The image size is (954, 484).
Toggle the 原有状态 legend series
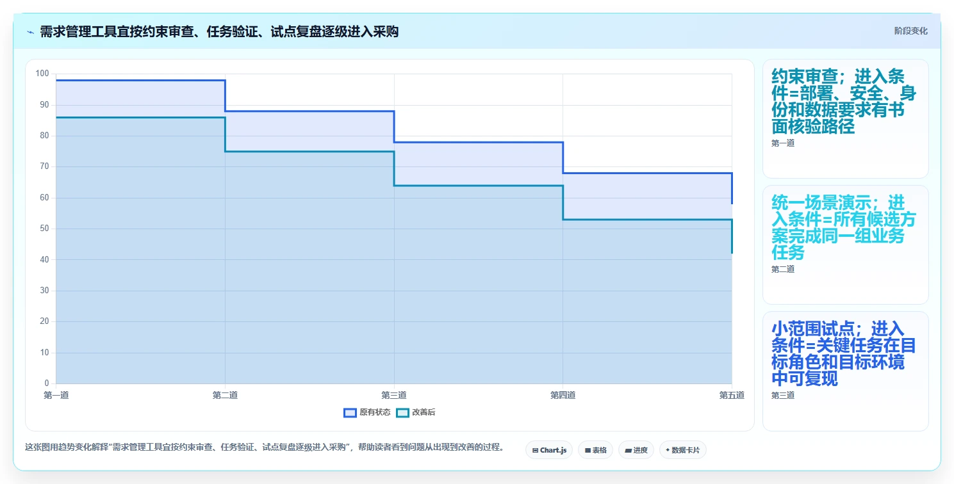tap(367, 412)
